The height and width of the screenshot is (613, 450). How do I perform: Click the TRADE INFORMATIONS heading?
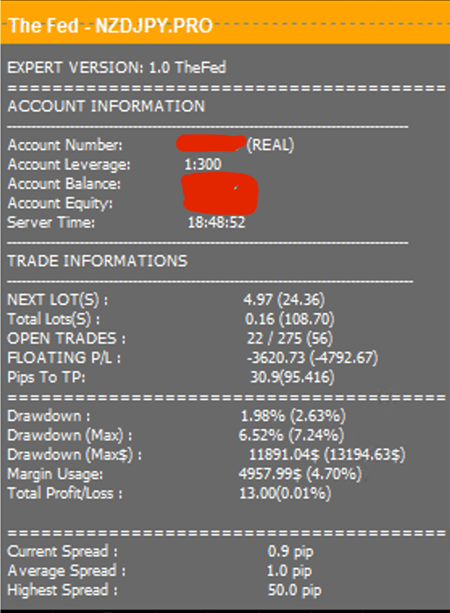point(98,261)
